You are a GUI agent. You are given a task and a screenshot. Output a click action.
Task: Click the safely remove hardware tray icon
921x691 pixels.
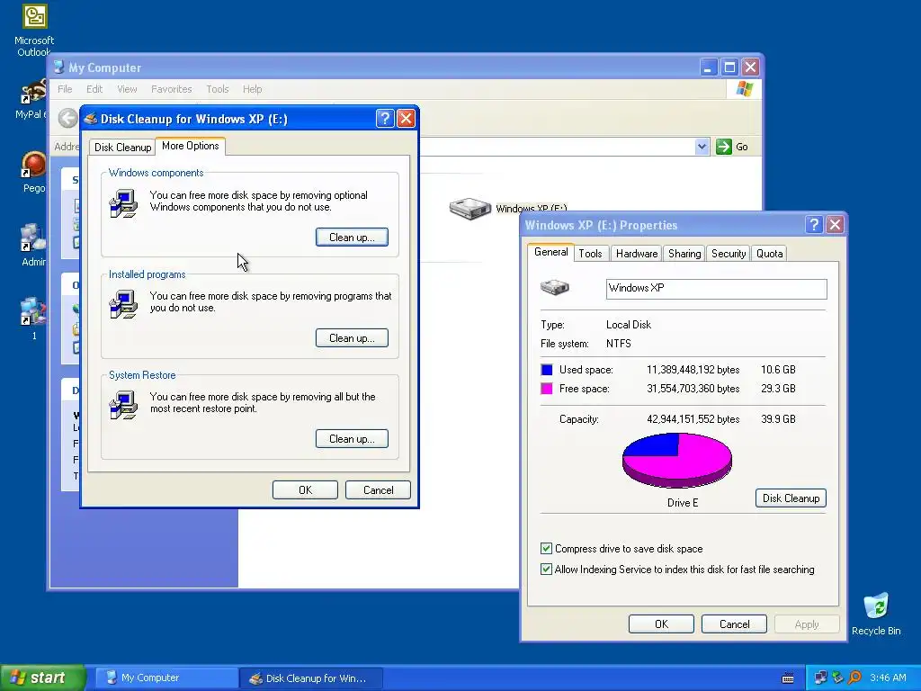[837, 678]
